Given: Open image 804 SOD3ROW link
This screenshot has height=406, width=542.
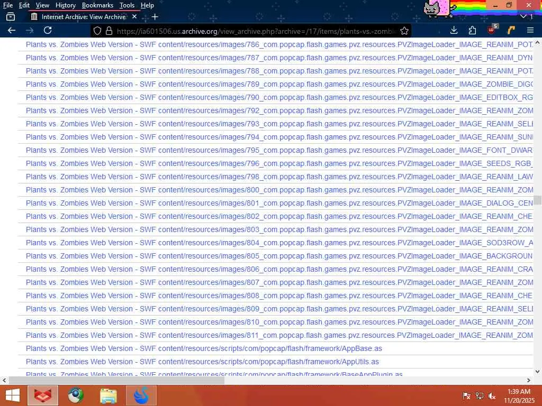Looking at the screenshot, I should 279,243.
